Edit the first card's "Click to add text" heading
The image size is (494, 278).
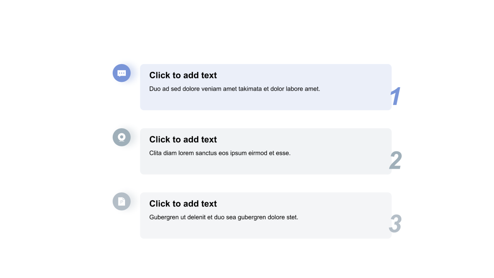tap(183, 75)
